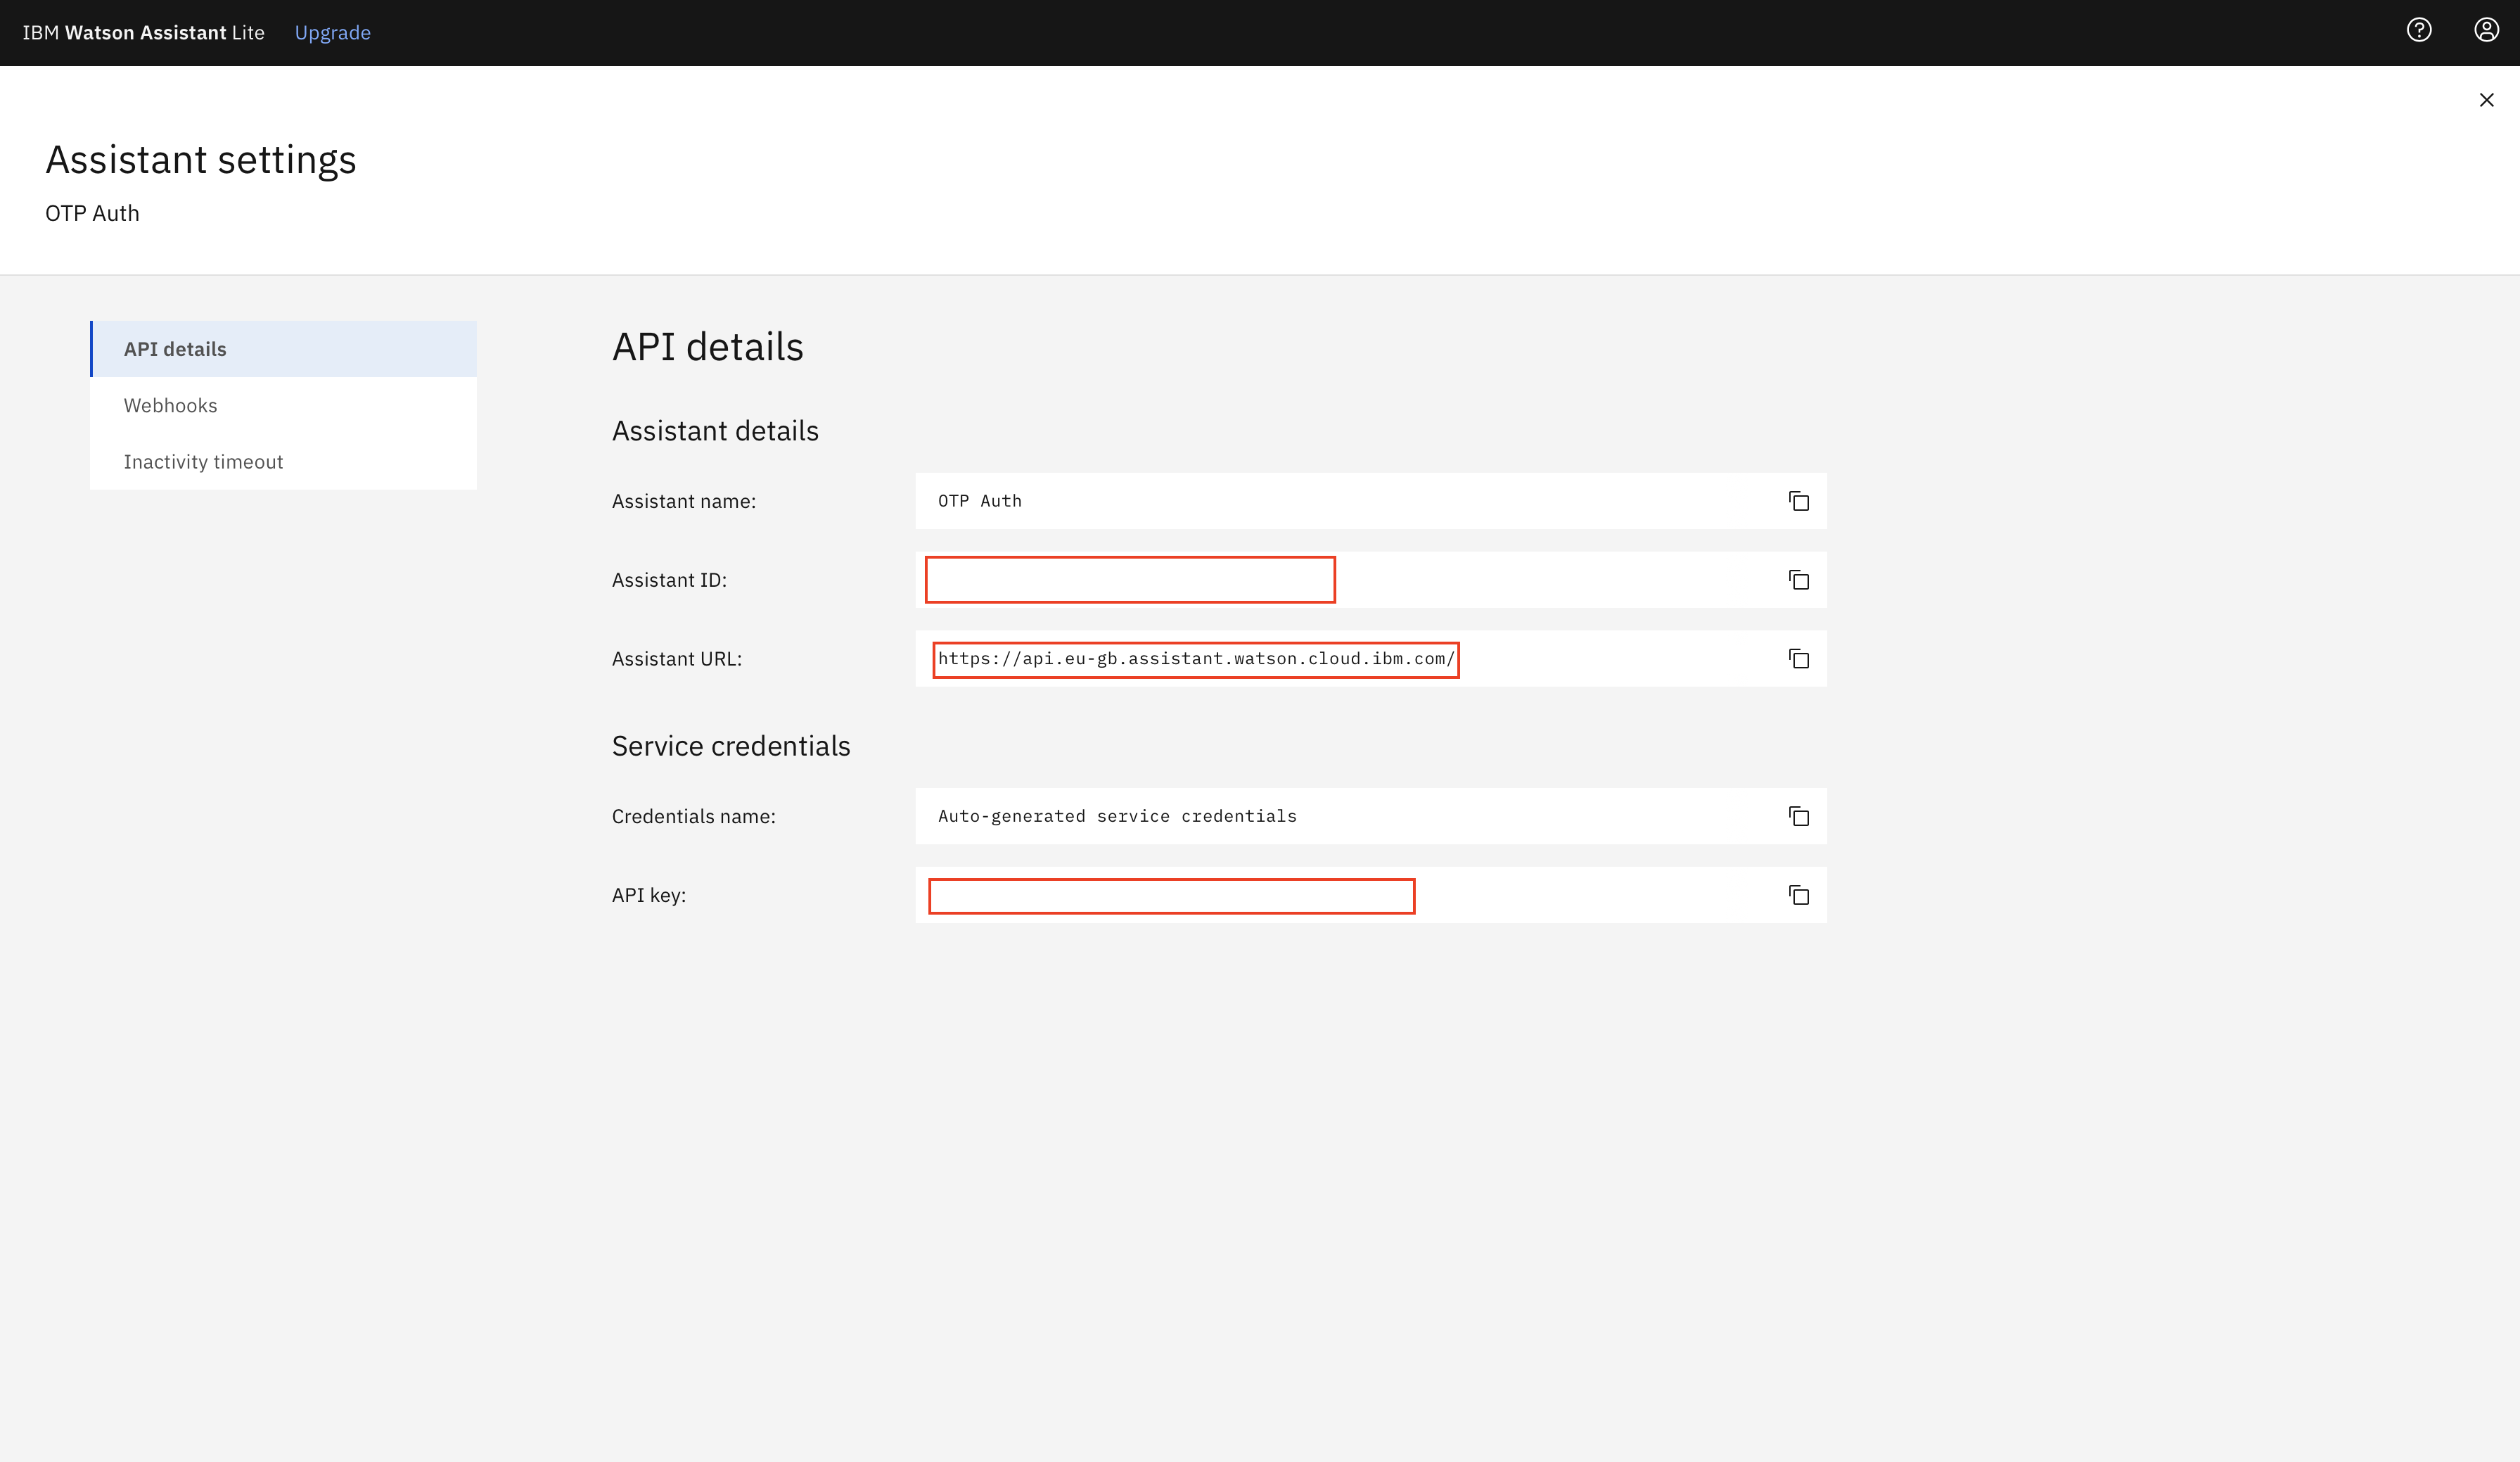Copy the Credentials name value
The height and width of the screenshot is (1462, 2520).
(x=1798, y=816)
